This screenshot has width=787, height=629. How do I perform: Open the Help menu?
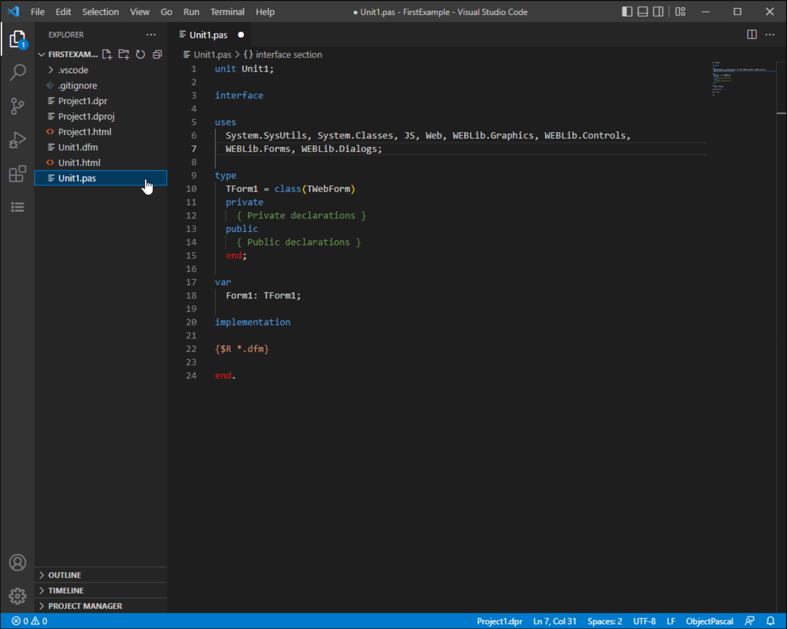[x=265, y=12]
